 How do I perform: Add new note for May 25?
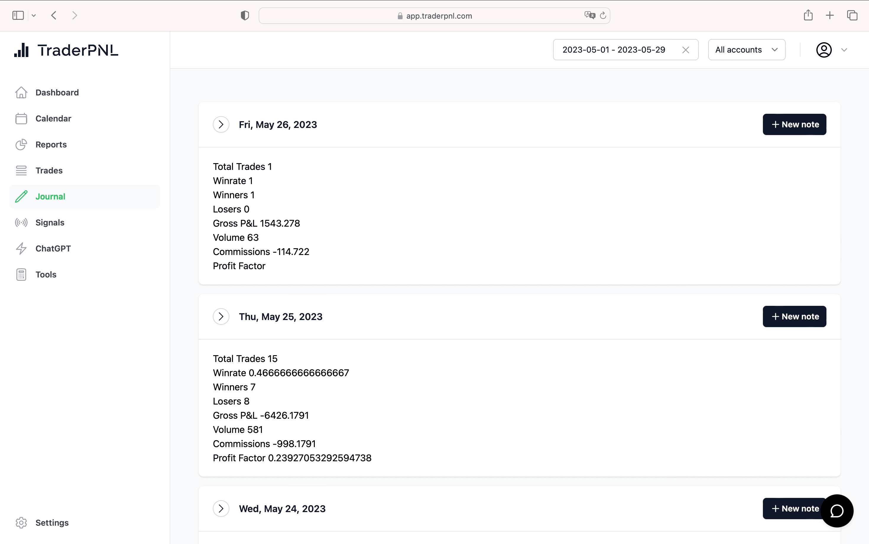794,316
